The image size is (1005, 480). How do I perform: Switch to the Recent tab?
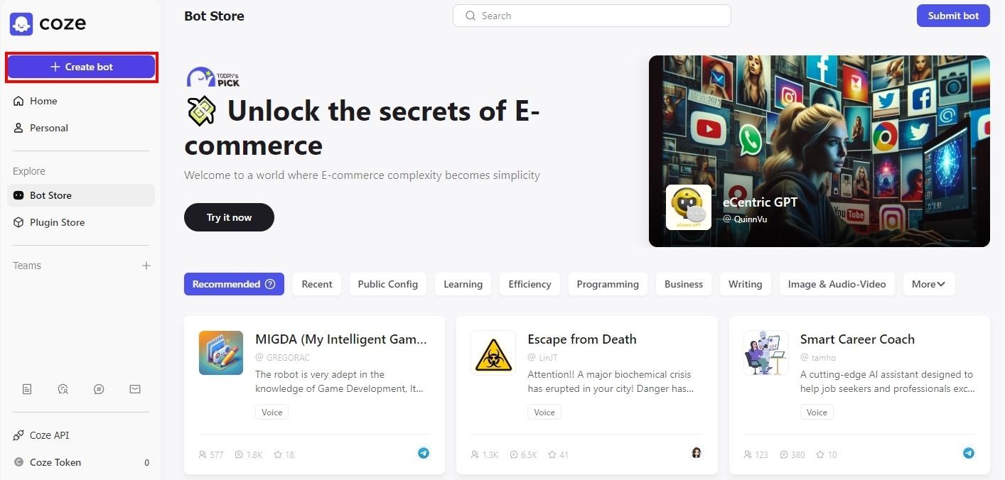coord(317,284)
